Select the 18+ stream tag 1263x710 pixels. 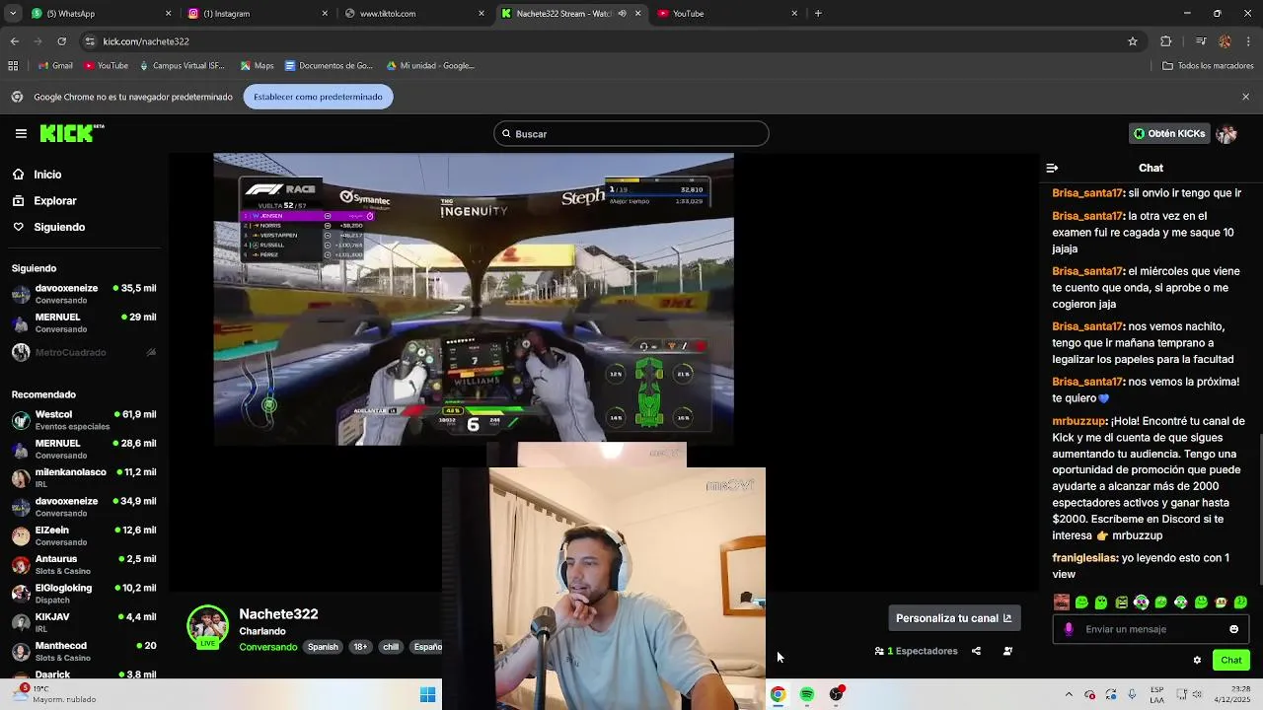coord(360,647)
